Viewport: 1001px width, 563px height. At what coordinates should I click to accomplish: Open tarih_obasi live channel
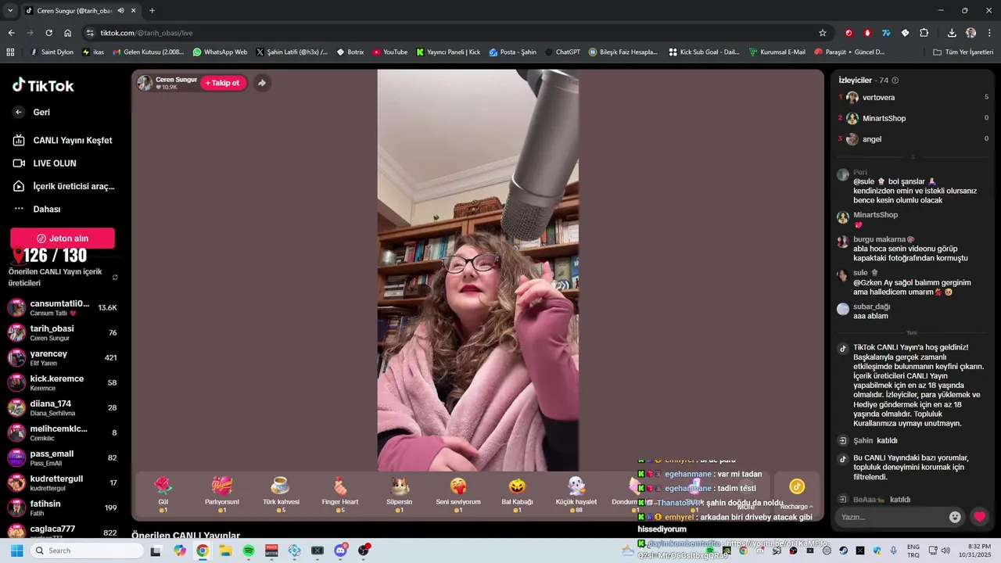click(63, 332)
